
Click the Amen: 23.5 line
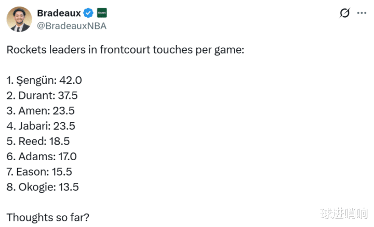coord(41,111)
